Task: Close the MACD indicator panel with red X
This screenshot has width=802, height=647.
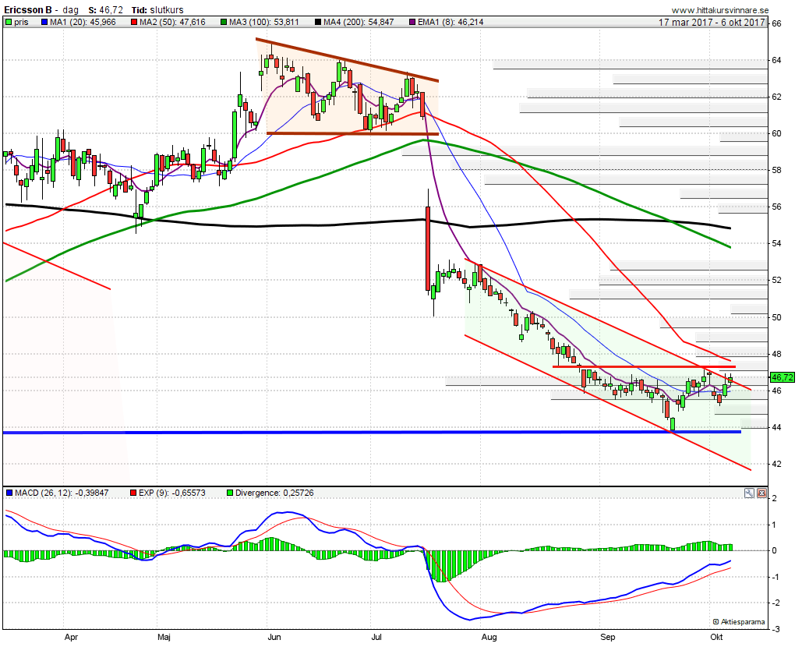Action: point(761,493)
